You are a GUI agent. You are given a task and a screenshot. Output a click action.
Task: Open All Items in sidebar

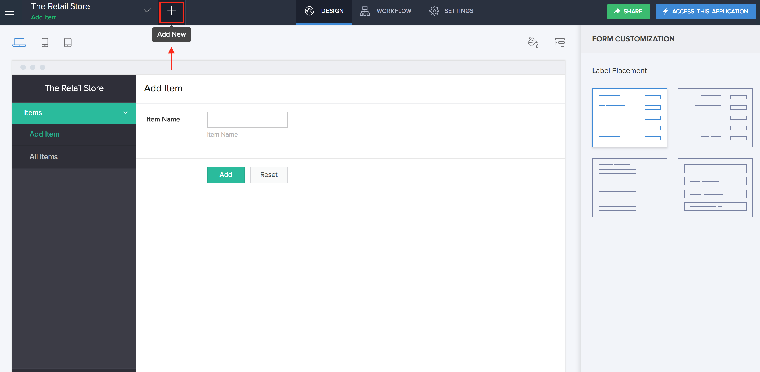(x=44, y=157)
